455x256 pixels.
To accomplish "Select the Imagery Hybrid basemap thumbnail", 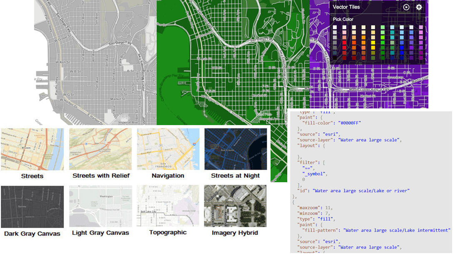I will point(236,205).
